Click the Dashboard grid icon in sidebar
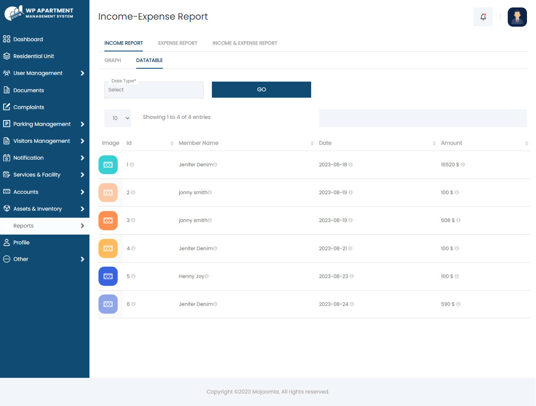The width and height of the screenshot is (536, 406). [x=7, y=39]
